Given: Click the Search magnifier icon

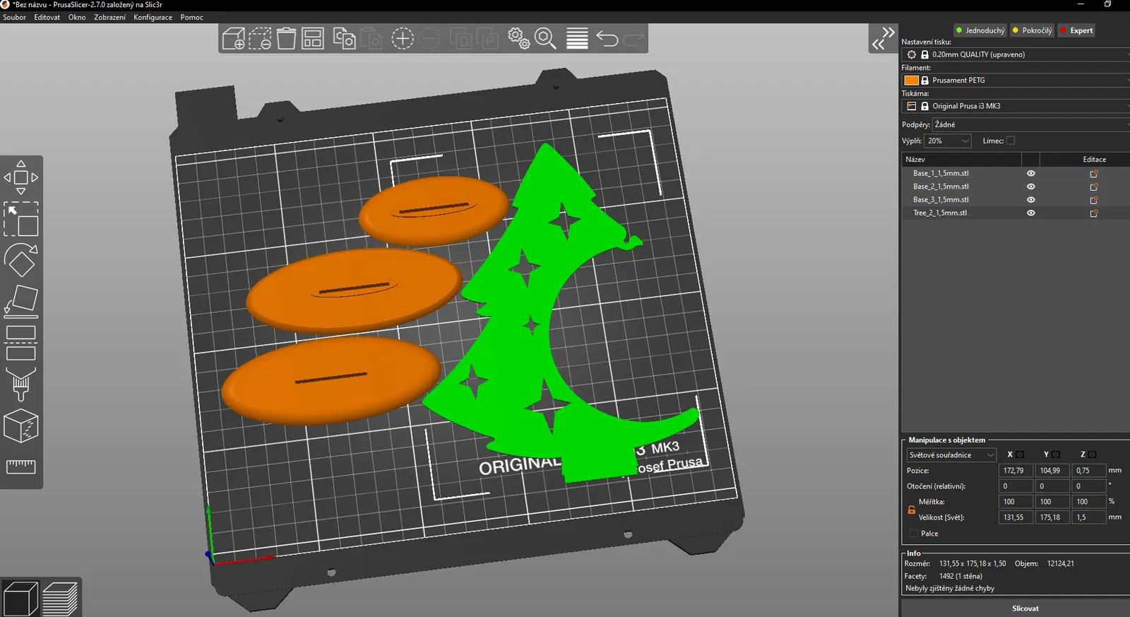Looking at the screenshot, I should coord(546,38).
